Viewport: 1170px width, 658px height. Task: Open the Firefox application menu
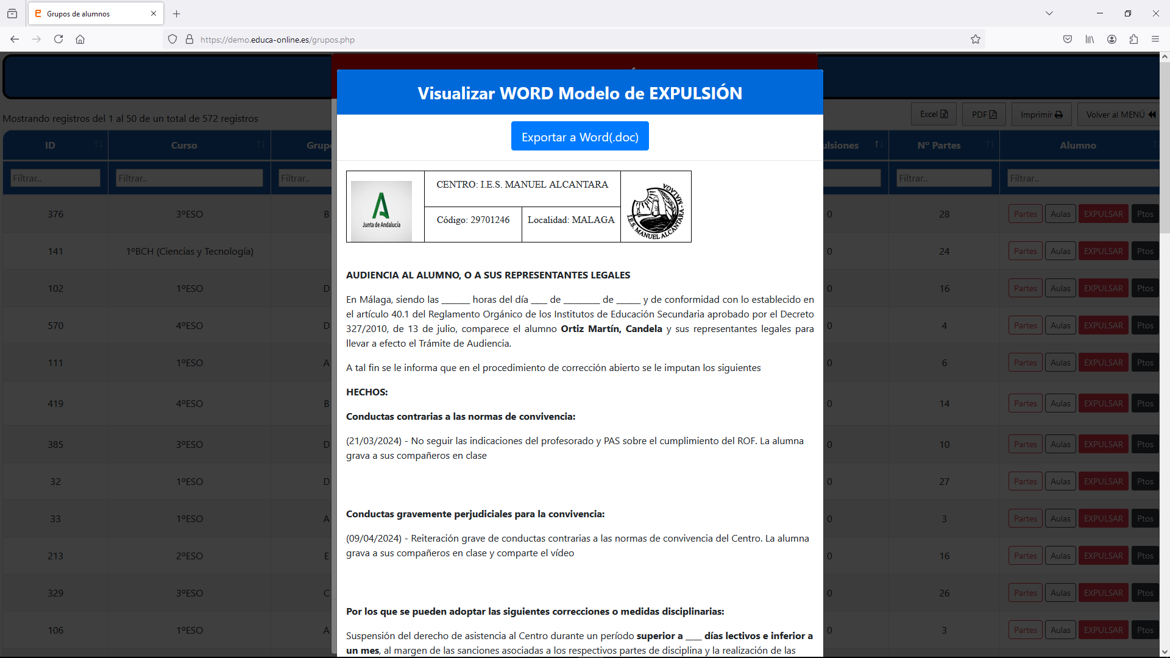[1155, 40]
